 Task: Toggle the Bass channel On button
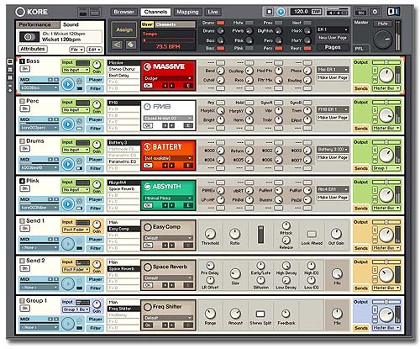tap(24, 69)
